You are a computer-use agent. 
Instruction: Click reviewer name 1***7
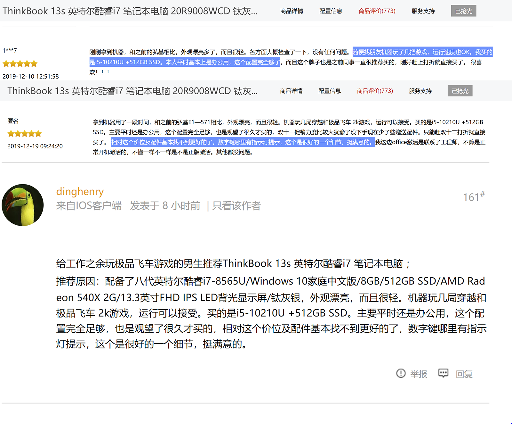click(x=10, y=51)
